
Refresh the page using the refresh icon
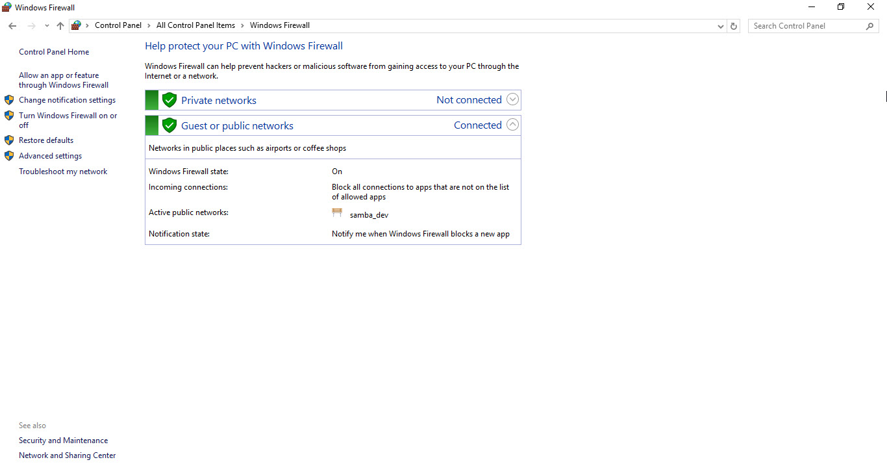click(734, 25)
